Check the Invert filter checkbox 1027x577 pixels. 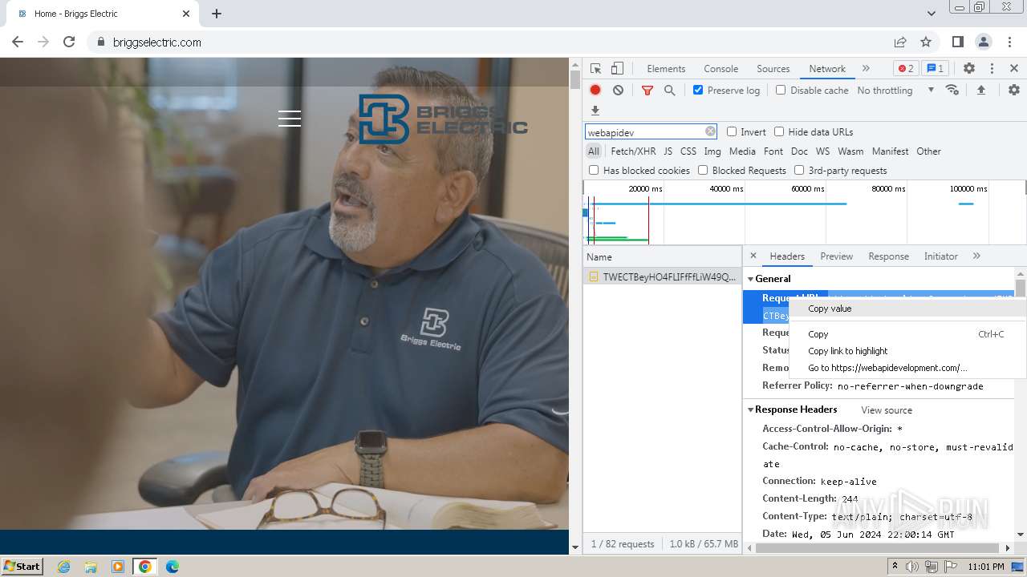click(x=732, y=132)
